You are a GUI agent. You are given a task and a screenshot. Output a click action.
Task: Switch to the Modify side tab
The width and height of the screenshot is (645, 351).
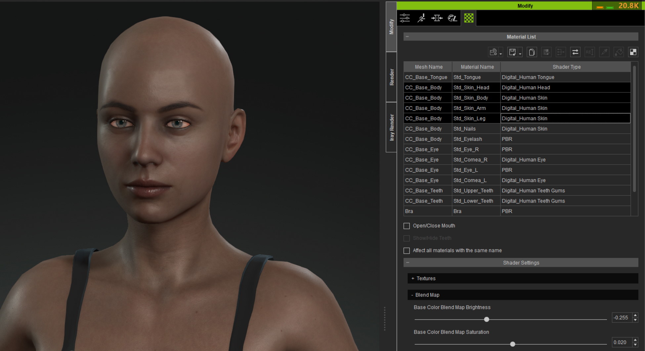(x=391, y=27)
